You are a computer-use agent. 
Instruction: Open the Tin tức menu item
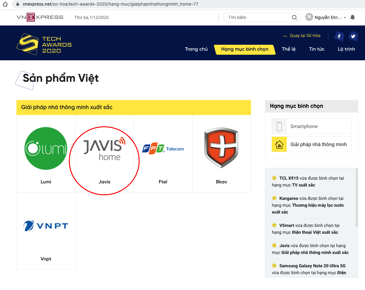317,49
